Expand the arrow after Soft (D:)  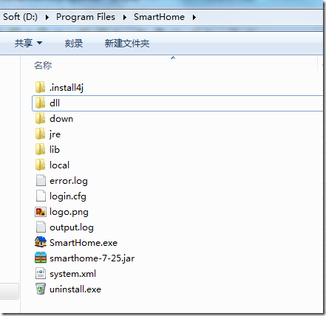[47, 17]
